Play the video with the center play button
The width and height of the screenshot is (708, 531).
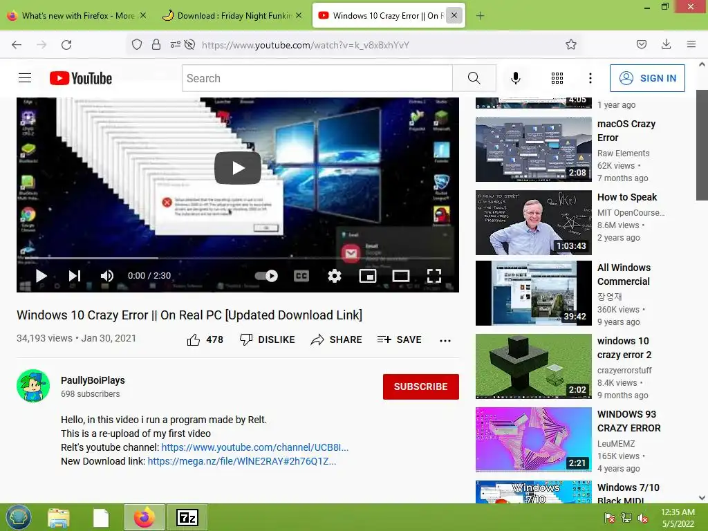click(238, 168)
